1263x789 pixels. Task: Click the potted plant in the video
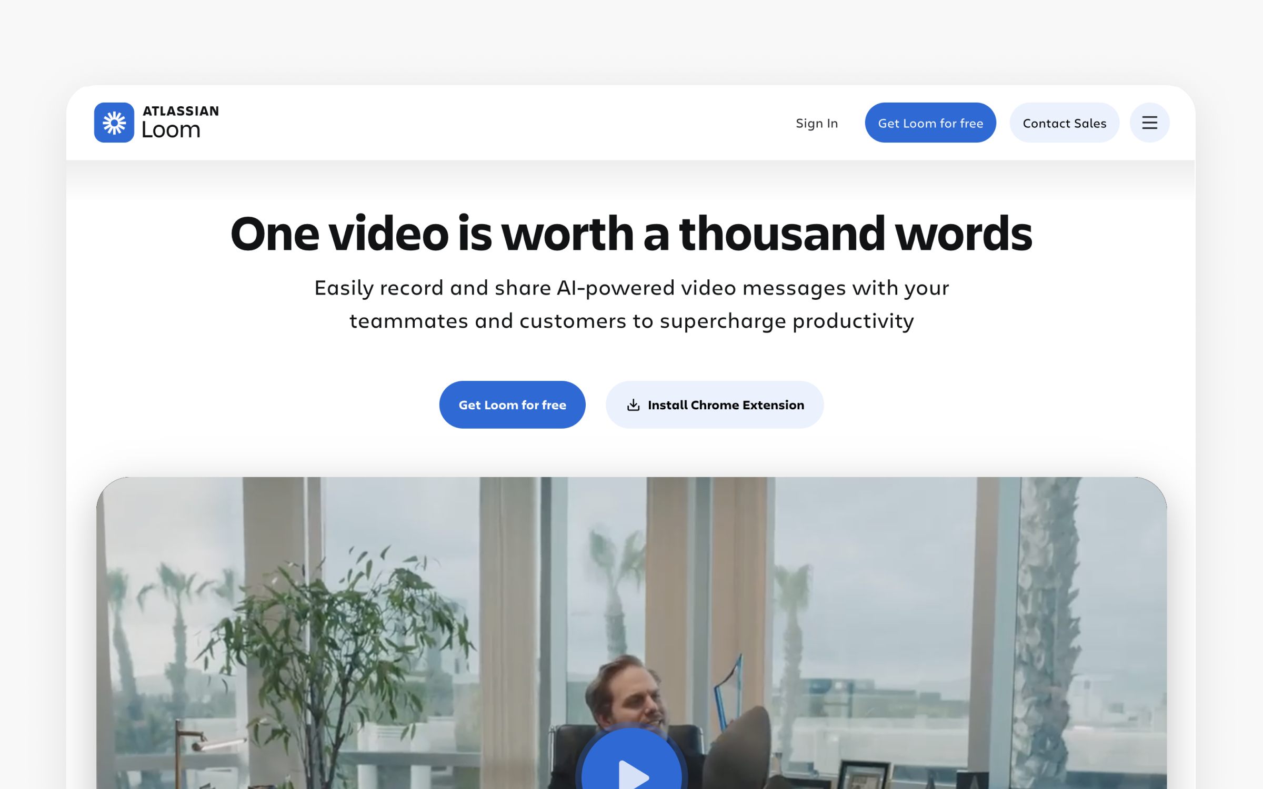click(337, 631)
